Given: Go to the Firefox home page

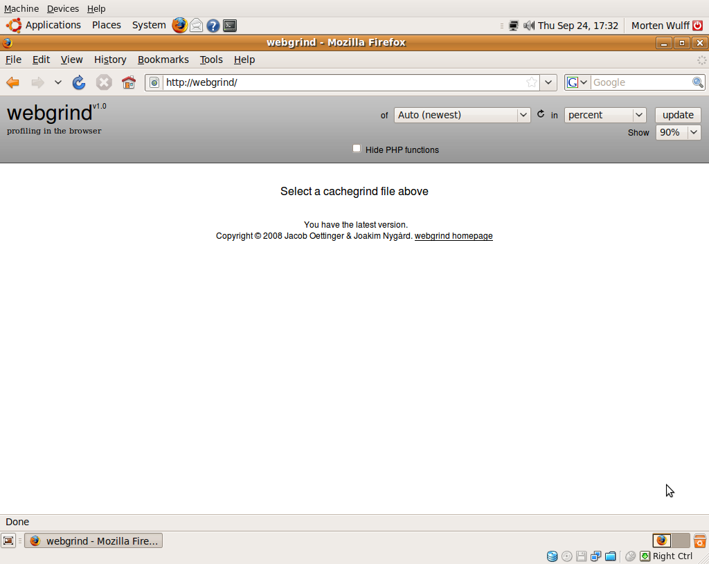Looking at the screenshot, I should [129, 82].
